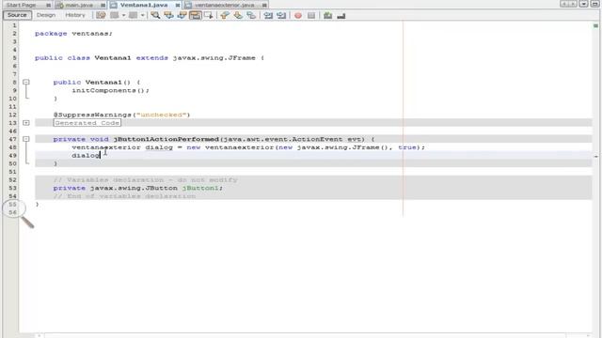Image resolution: width=602 pixels, height=338 pixels.
Task: Comment the selected lines icon
Action: [x=327, y=15]
